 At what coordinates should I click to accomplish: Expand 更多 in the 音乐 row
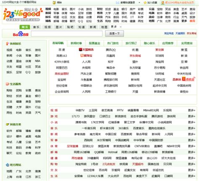(x=191, y=128)
